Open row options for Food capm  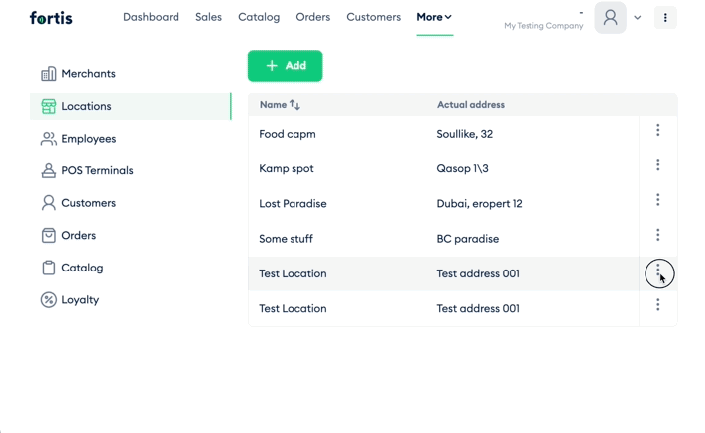point(657,130)
